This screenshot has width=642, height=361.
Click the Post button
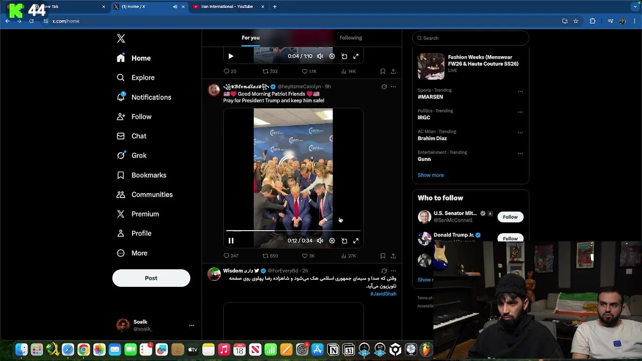coord(151,278)
